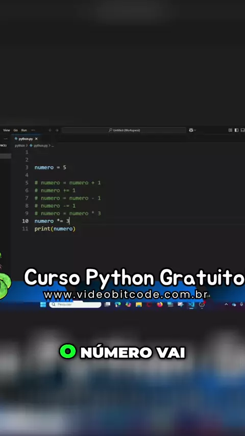This screenshot has width=245, height=436.
Task: Open the Go menu
Action: coord(16,130)
